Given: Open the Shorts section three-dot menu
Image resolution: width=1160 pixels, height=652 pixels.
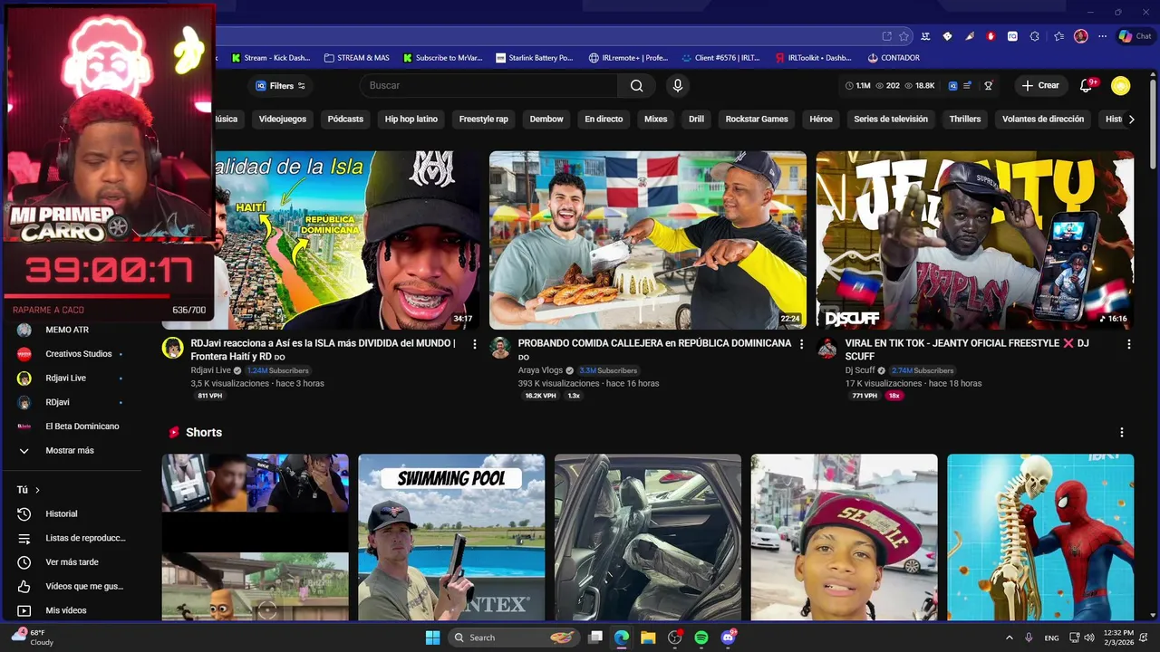Looking at the screenshot, I should (x=1122, y=433).
